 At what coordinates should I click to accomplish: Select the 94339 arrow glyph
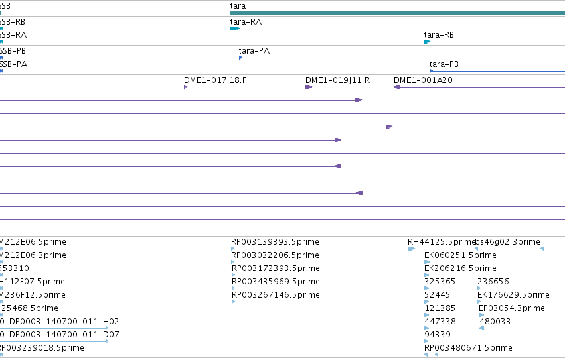(x=427, y=341)
